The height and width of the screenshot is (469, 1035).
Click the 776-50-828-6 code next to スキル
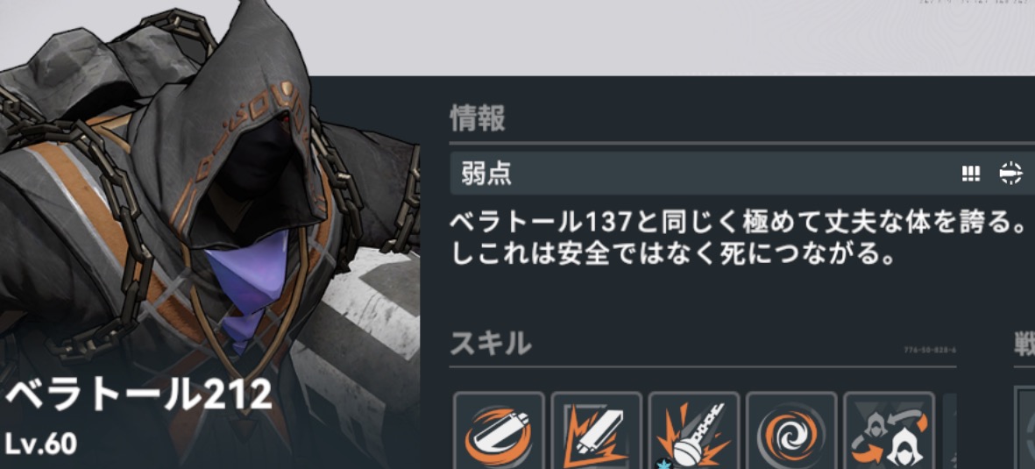[x=929, y=350]
